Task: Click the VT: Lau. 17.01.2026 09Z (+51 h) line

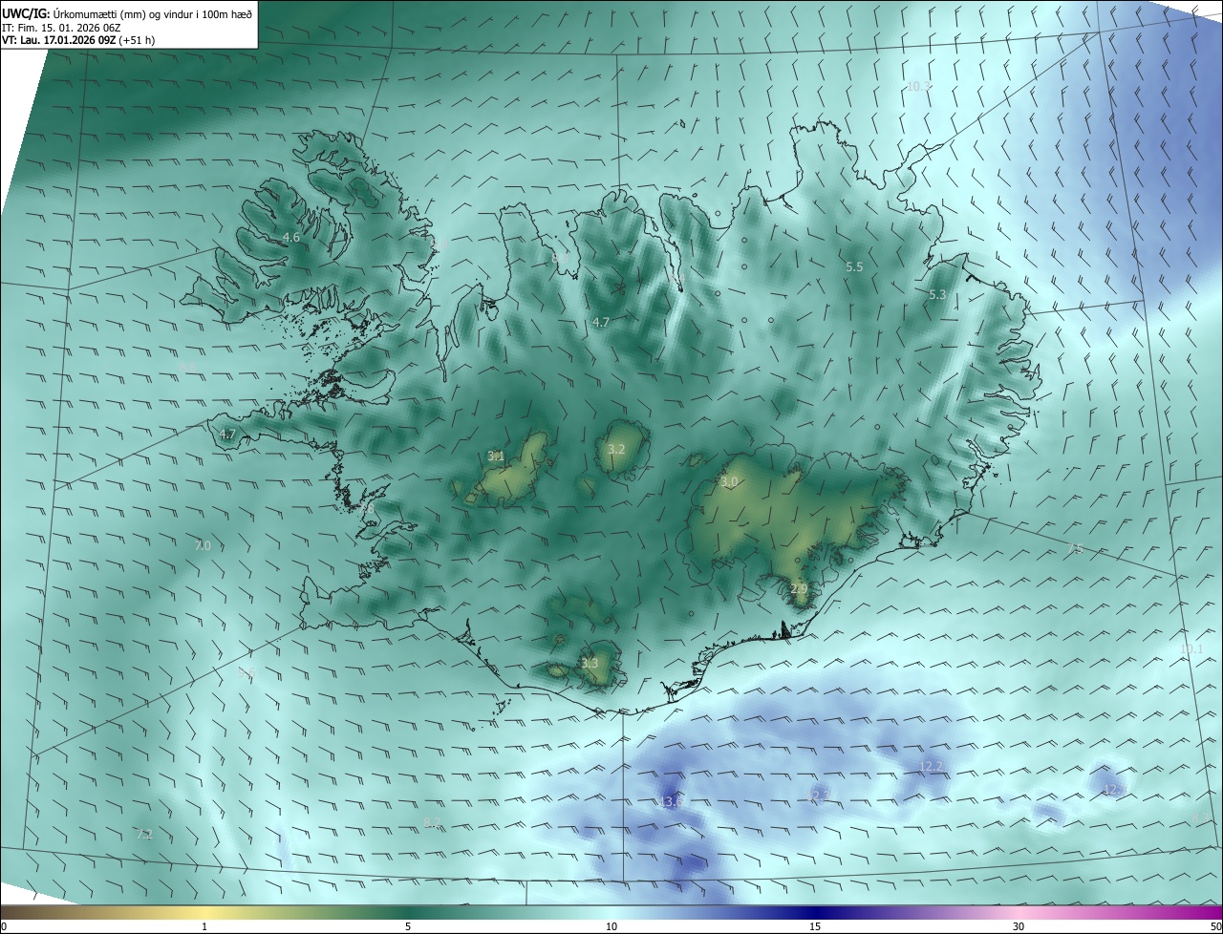Action: 78,40
